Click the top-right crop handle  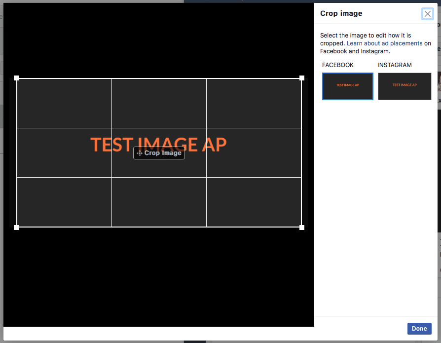[302, 78]
